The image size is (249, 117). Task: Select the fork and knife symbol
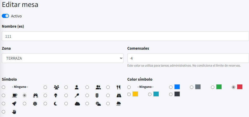coord(108,87)
